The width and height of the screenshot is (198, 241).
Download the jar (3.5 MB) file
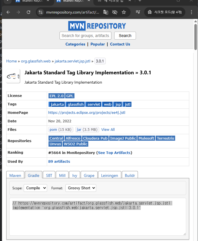(87, 130)
